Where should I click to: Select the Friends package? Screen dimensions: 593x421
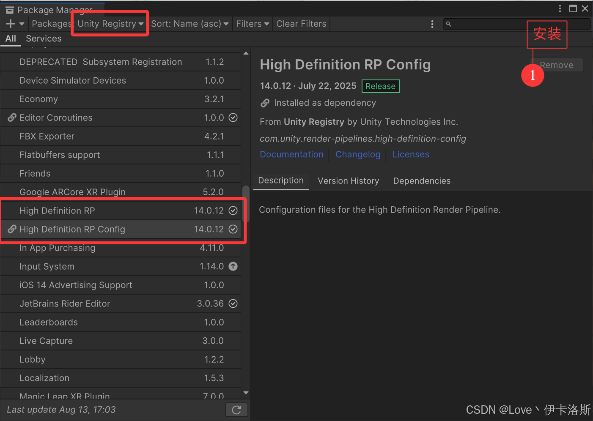[121, 173]
